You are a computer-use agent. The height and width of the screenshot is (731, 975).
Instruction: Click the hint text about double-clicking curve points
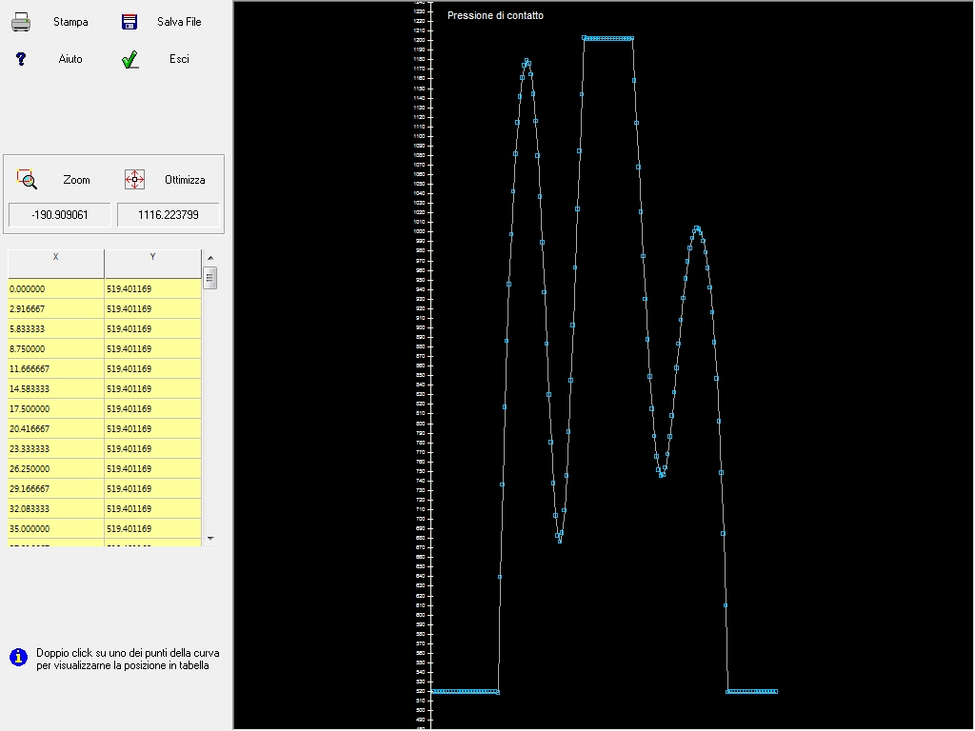click(128, 659)
